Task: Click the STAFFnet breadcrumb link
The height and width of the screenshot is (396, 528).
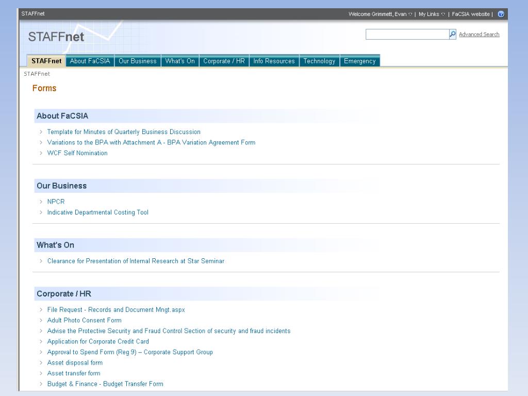Action: click(37, 74)
